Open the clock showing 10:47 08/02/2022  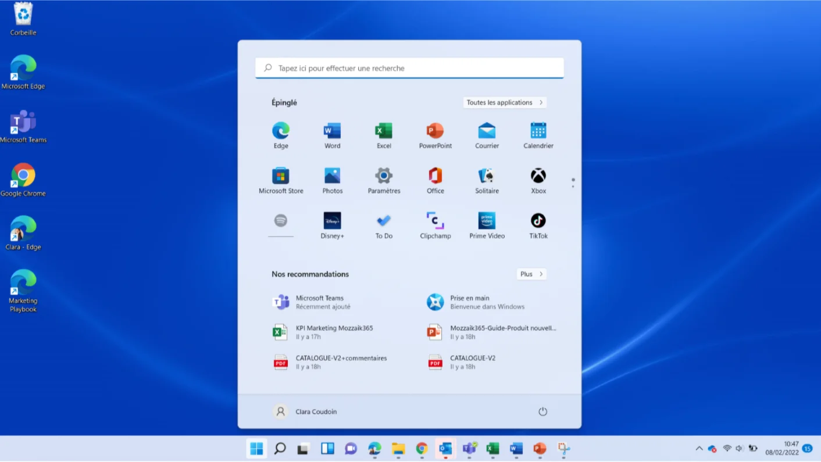[x=782, y=448]
